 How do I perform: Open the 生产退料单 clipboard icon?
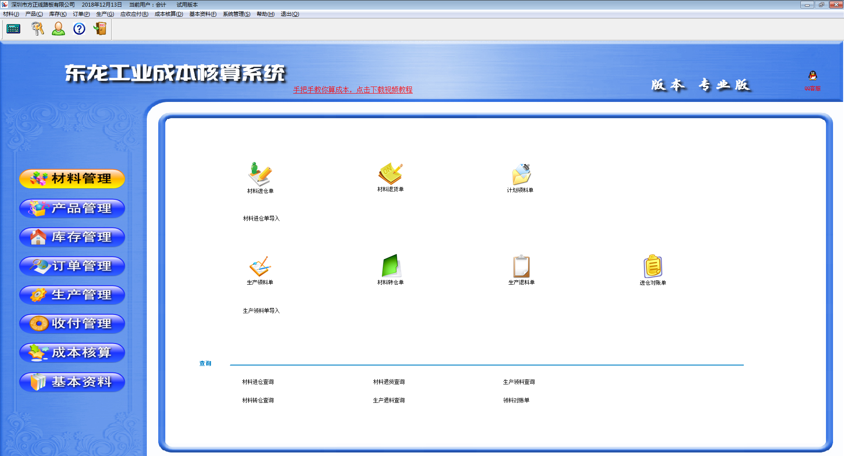point(521,266)
